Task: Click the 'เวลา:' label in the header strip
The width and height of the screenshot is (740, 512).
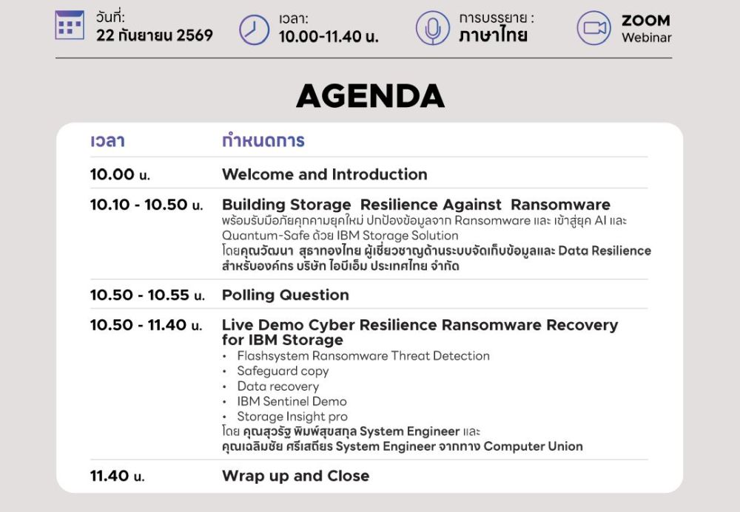Action: pos(293,19)
